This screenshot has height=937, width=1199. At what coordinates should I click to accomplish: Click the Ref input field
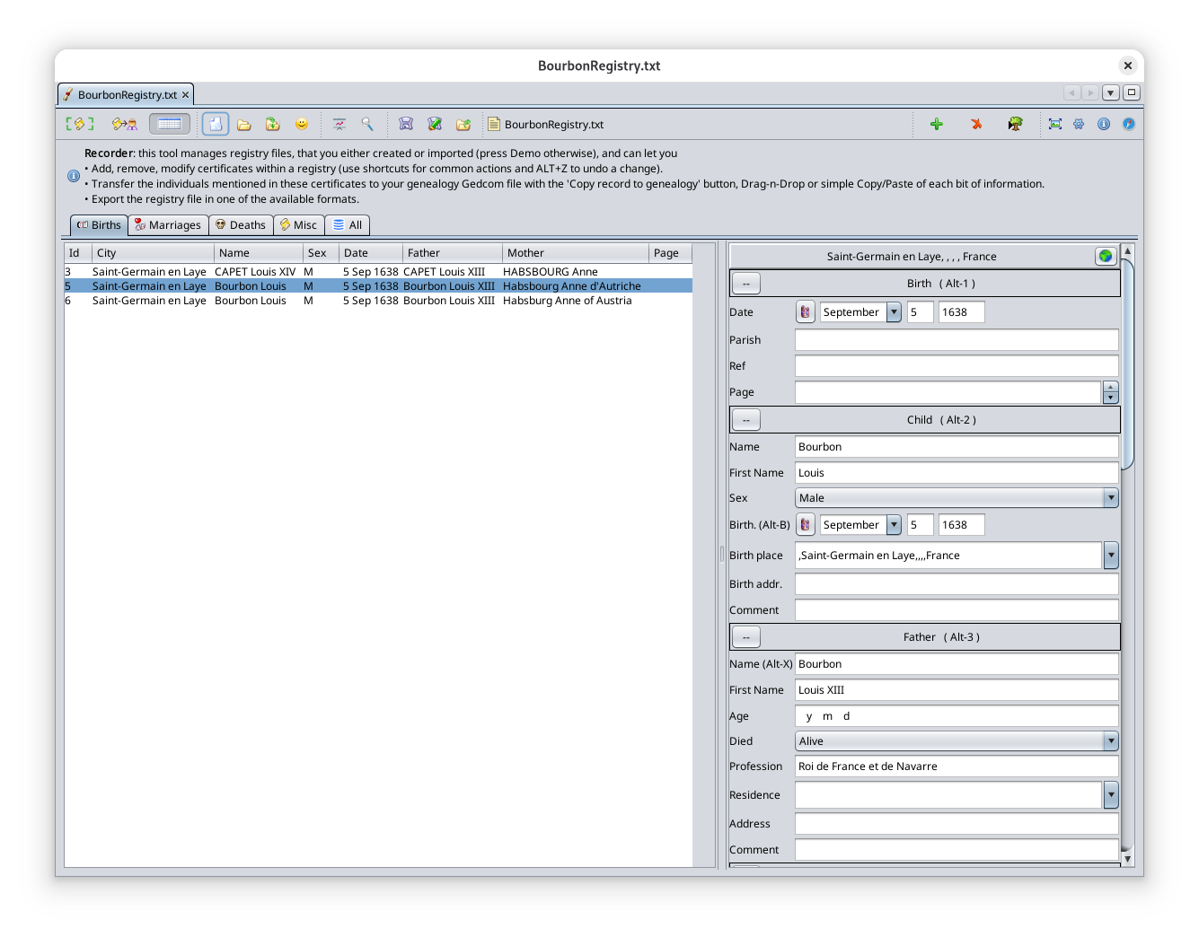point(957,365)
